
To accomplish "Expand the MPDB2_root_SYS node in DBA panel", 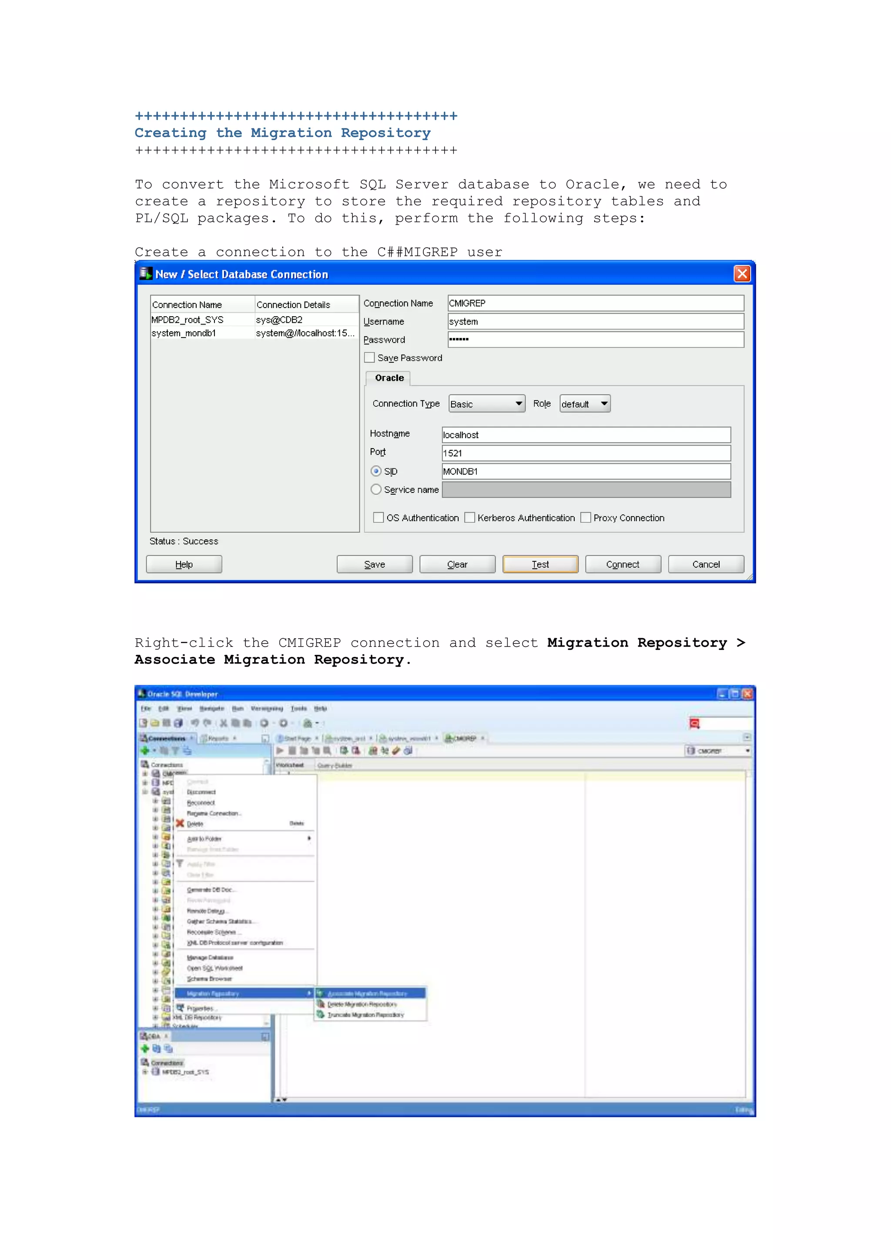I will tap(145, 1072).
